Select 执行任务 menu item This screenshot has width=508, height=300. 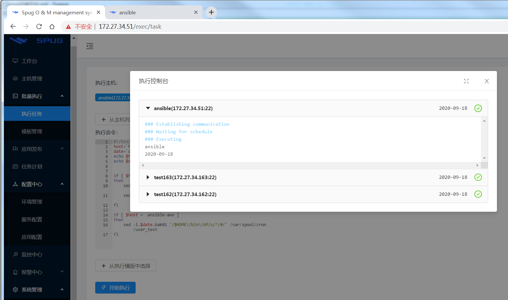pos(37,114)
